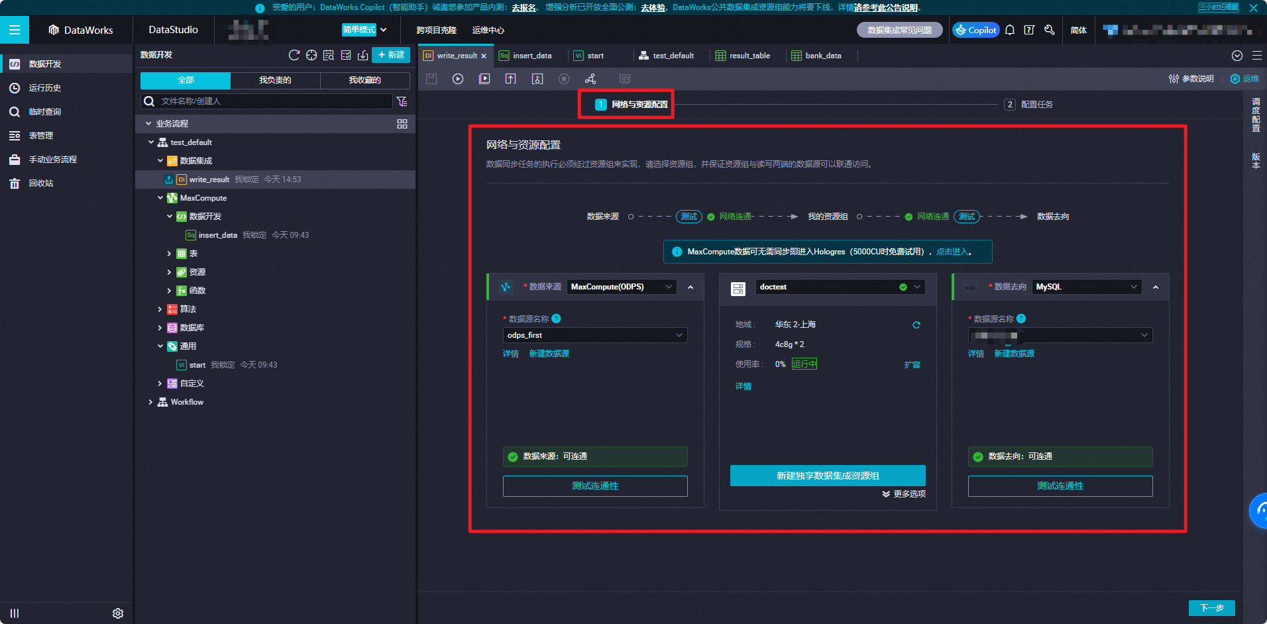Click the batch operation icon in 数据开发 panel
This screenshot has height=624, width=1267.
click(346, 55)
